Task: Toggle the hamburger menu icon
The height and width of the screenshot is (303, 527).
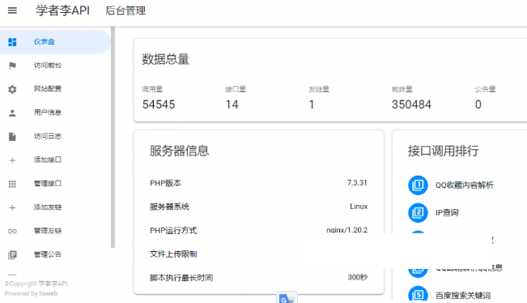Action: point(12,11)
